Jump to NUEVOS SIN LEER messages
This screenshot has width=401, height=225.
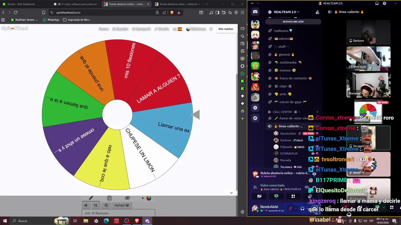293,22
